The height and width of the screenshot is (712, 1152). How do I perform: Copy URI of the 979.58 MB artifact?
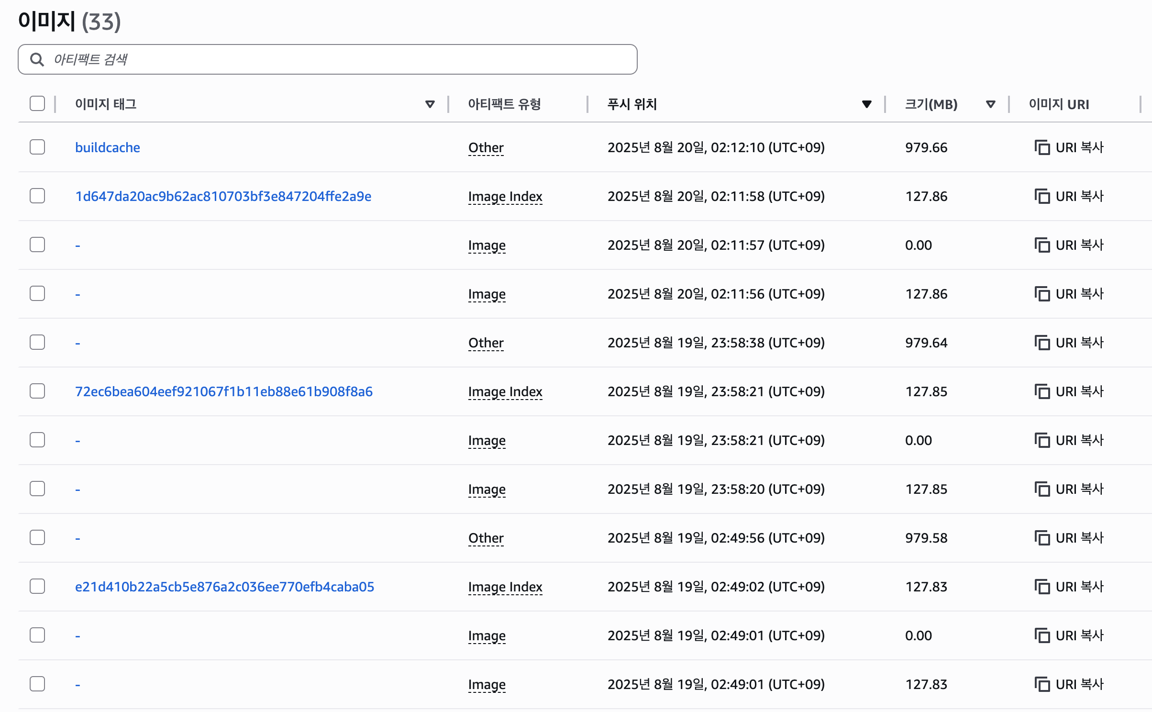coord(1069,538)
